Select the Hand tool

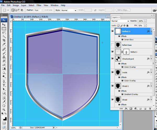[x=4, y=105]
